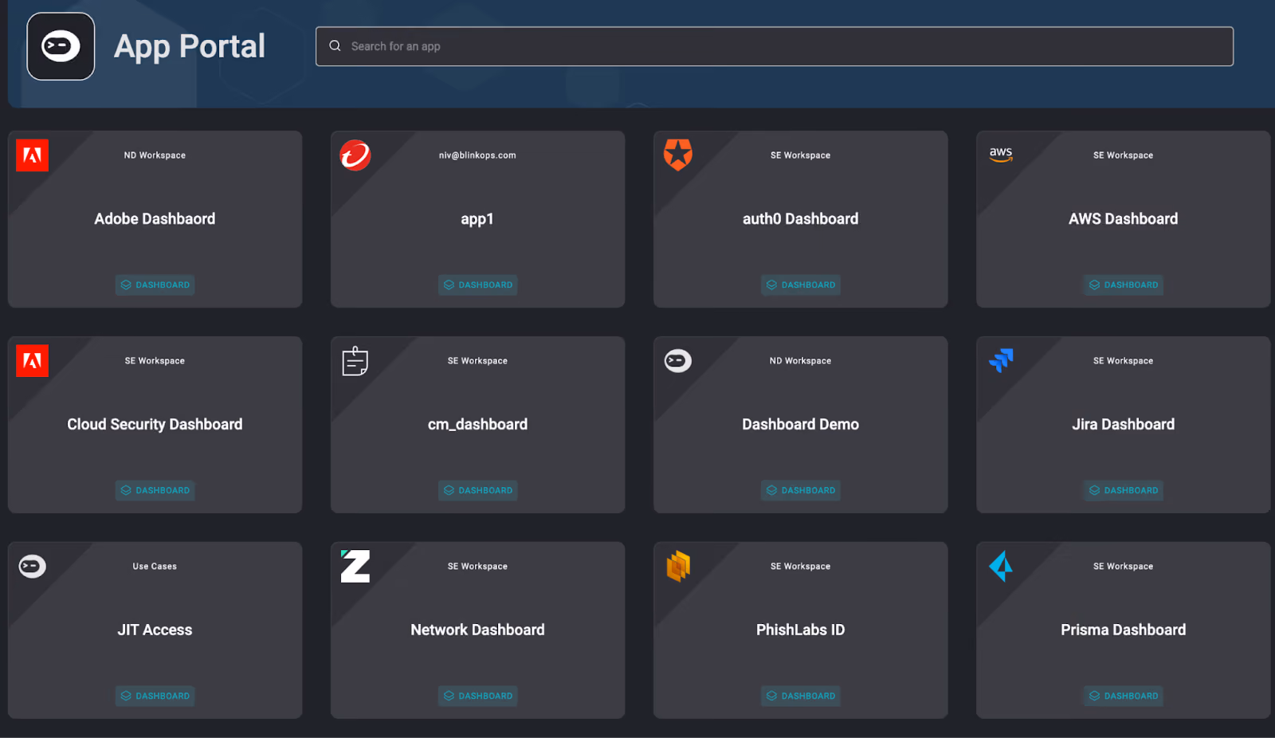Click "SE Workspace" label on Jira Dashboard card
The height and width of the screenshot is (738, 1275).
[1123, 361]
